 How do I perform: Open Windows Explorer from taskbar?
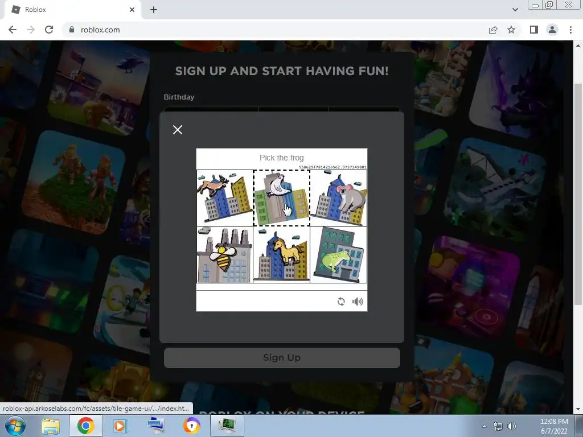pos(51,426)
